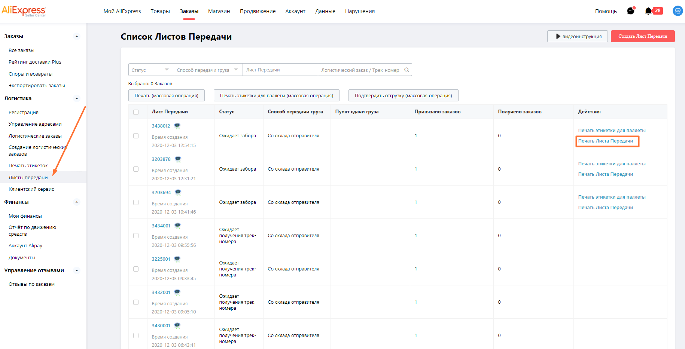Image resolution: width=685 pixels, height=349 pixels.
Task: Click the badge icon next to 3203694
Action: click(x=178, y=192)
